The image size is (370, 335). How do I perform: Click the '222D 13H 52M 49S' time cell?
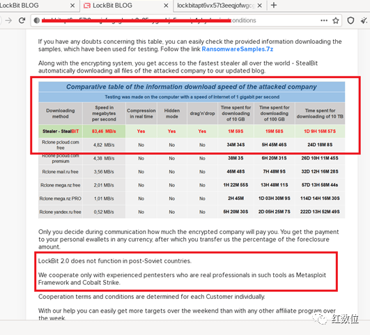click(320, 212)
